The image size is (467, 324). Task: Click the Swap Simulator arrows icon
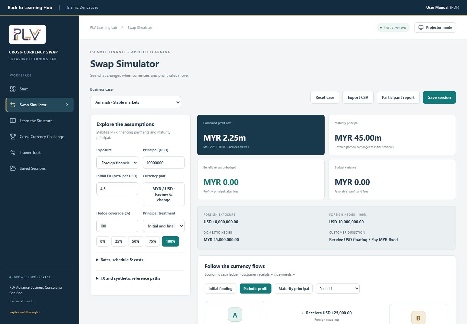(x=13, y=105)
